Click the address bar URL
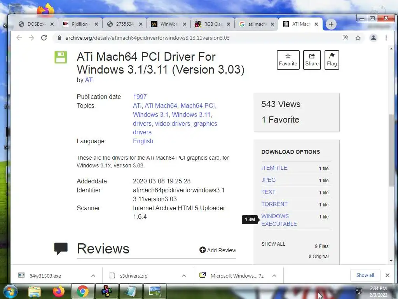This screenshot has height=299, width=398. (147, 38)
